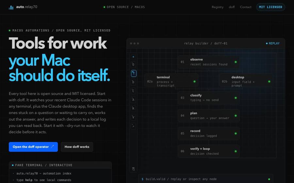
Task: Click the 07 marker at sidebar bottom
Action: 133,169
